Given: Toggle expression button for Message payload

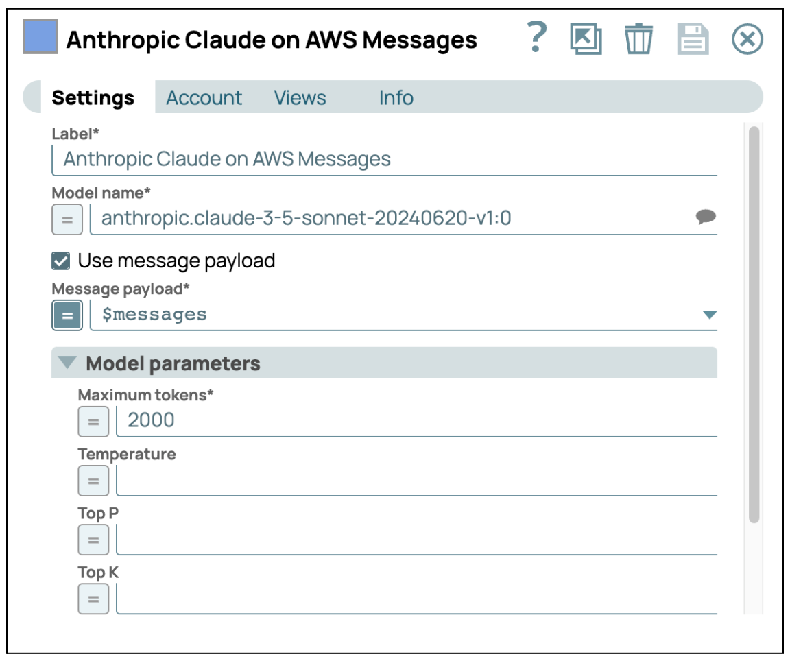Looking at the screenshot, I should coord(67,315).
